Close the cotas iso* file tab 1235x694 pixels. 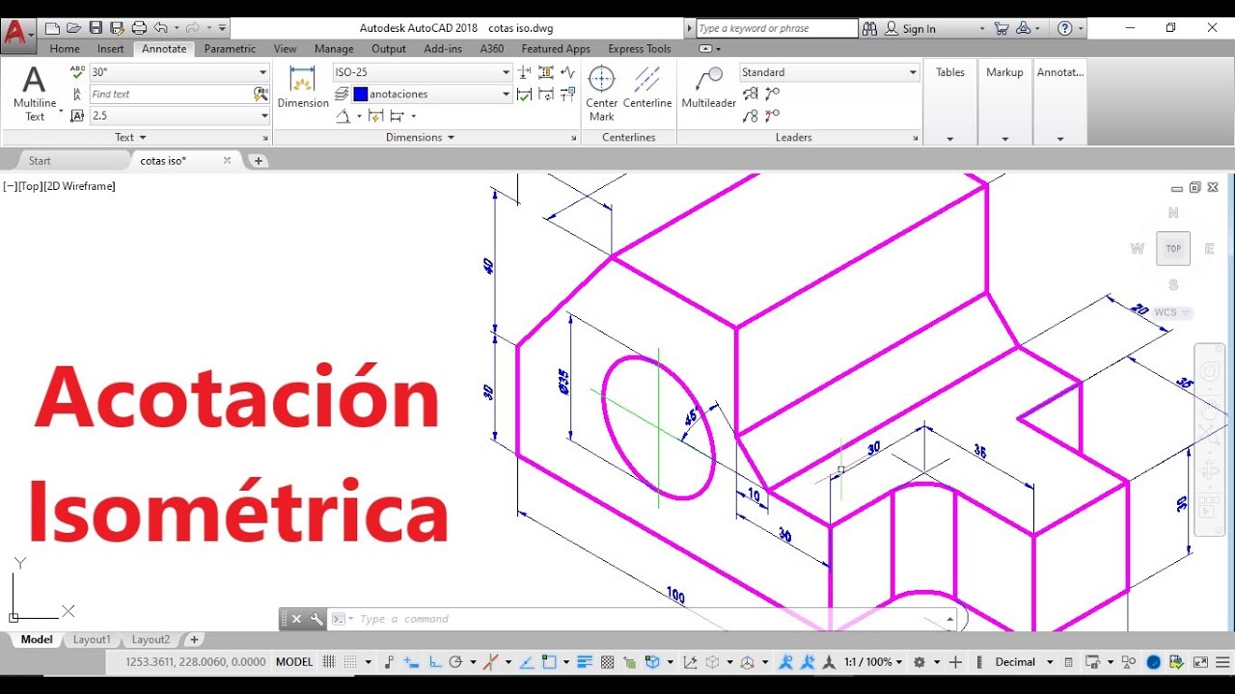[228, 161]
